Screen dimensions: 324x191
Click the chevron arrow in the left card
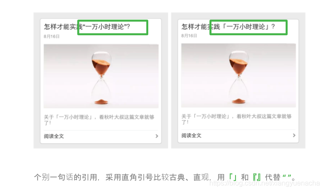click(157, 136)
